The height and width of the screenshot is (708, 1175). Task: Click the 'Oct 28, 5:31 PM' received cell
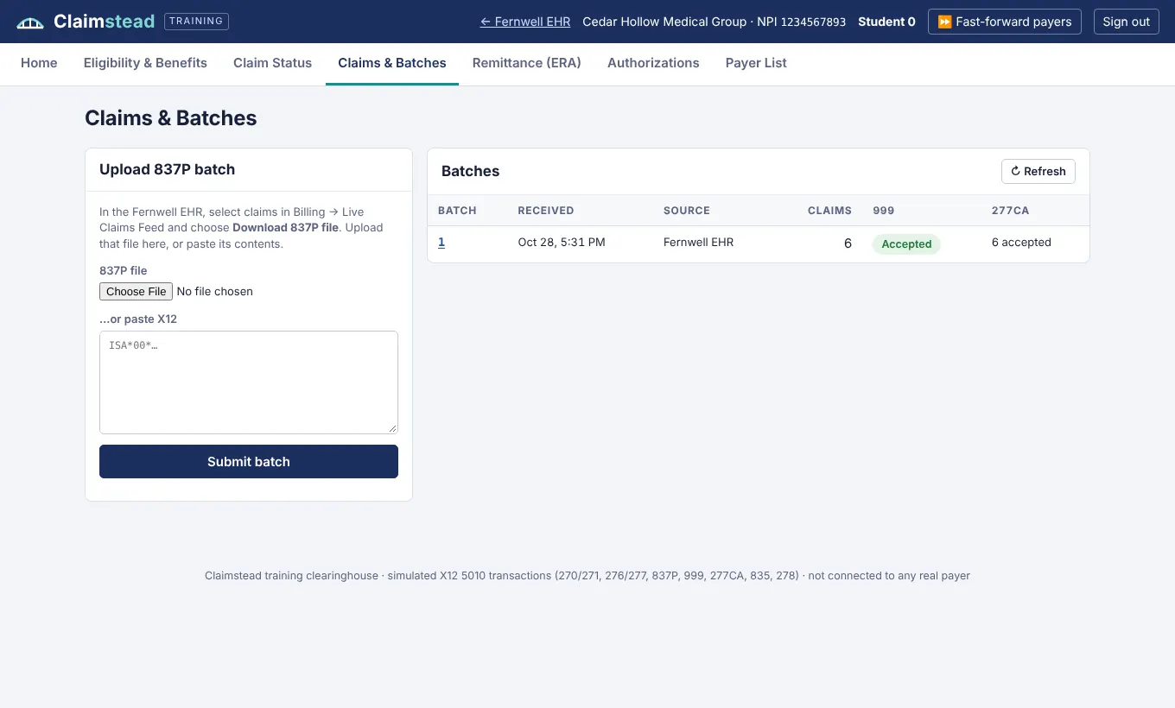click(562, 243)
